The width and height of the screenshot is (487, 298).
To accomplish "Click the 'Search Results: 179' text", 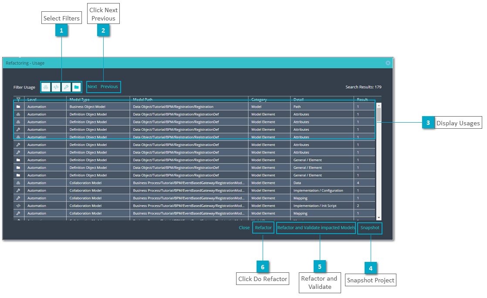I will pyautogui.click(x=363, y=87).
